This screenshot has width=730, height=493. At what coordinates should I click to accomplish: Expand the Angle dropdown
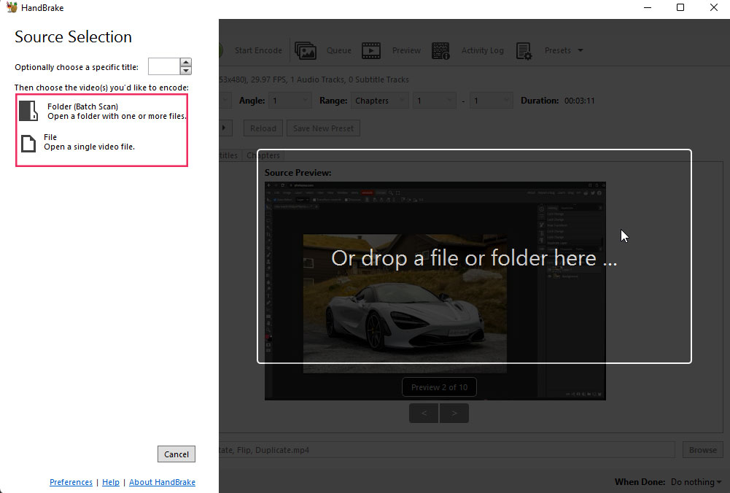tap(290, 101)
